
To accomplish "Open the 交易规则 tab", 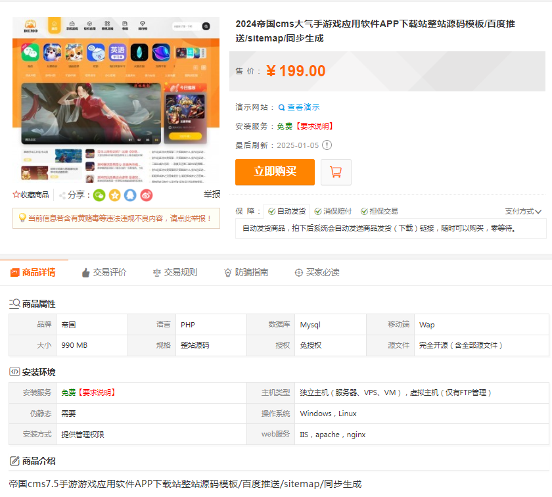I will 174,272.
